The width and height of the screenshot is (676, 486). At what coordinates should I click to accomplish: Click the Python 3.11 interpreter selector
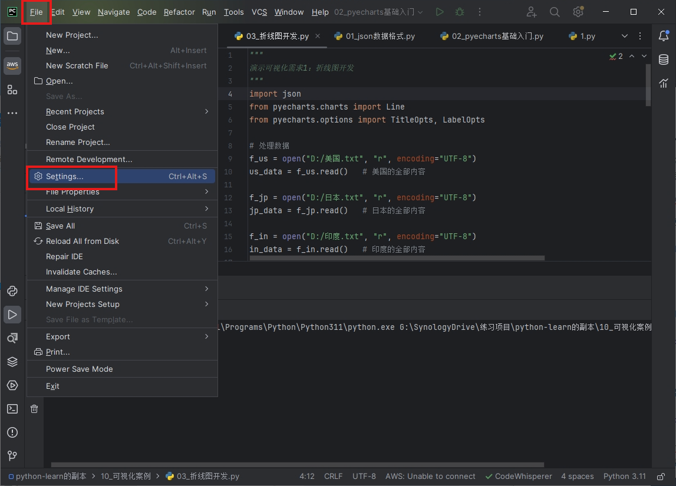point(624,476)
